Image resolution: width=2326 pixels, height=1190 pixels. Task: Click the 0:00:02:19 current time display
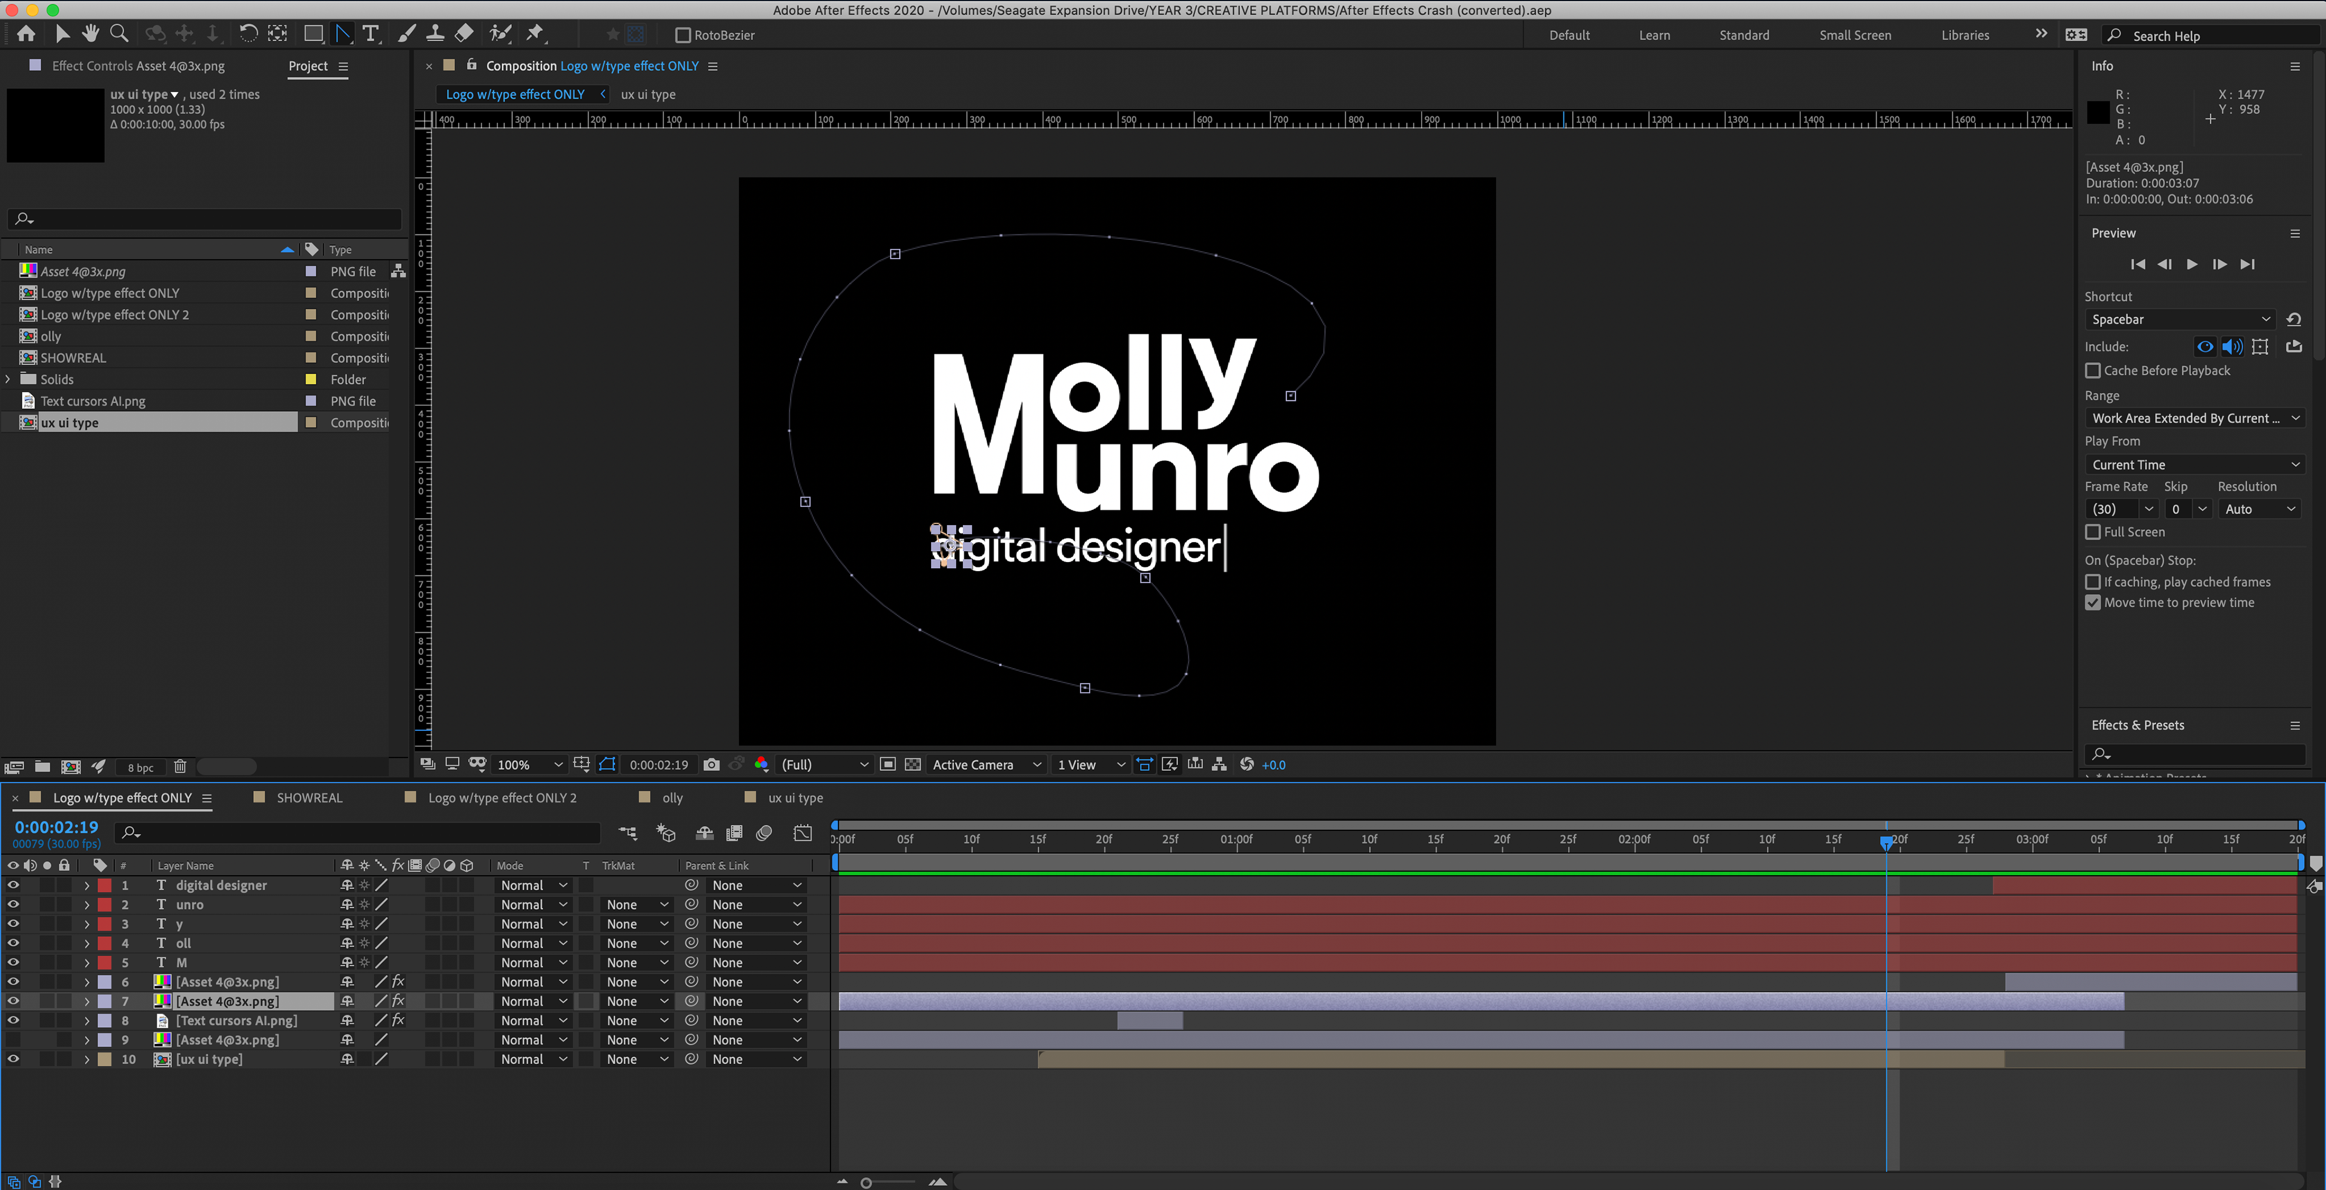(x=56, y=827)
